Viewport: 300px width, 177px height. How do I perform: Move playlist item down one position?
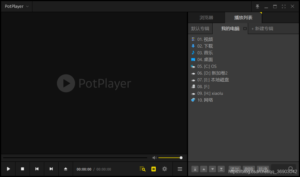pos(212,169)
